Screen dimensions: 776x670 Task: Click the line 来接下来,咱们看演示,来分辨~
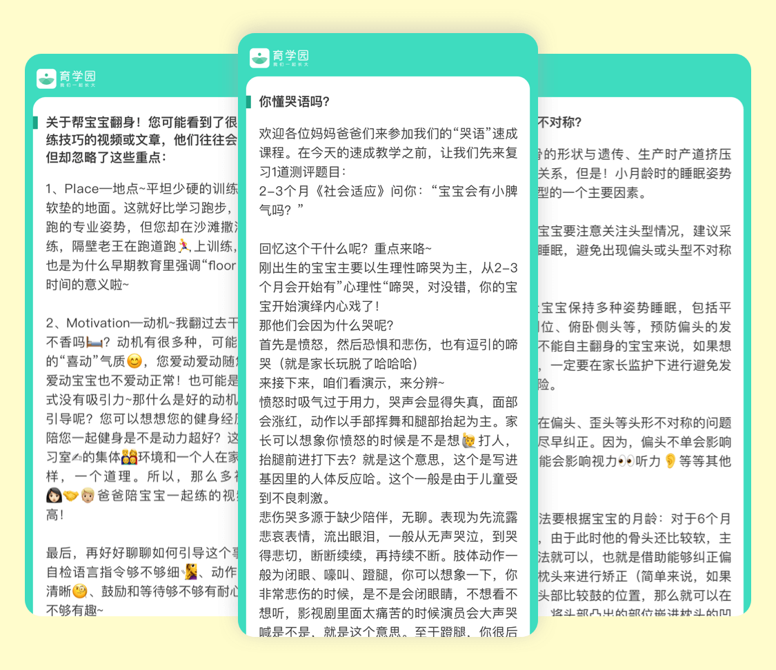(x=351, y=383)
